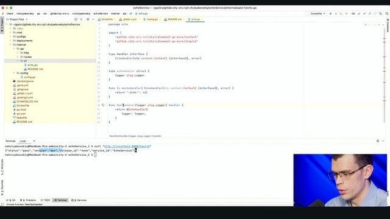
Task: Click the Git commit checkmark icon
Action: coord(364,13)
